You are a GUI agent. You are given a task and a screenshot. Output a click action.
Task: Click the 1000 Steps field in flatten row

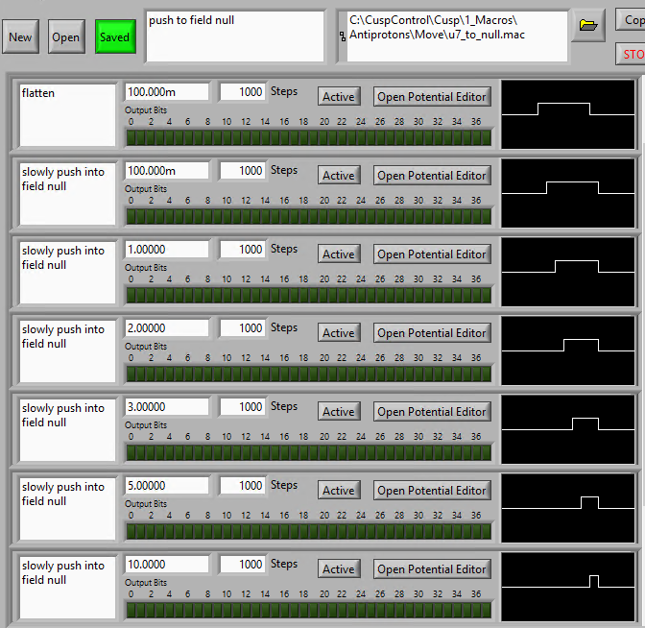click(x=242, y=92)
